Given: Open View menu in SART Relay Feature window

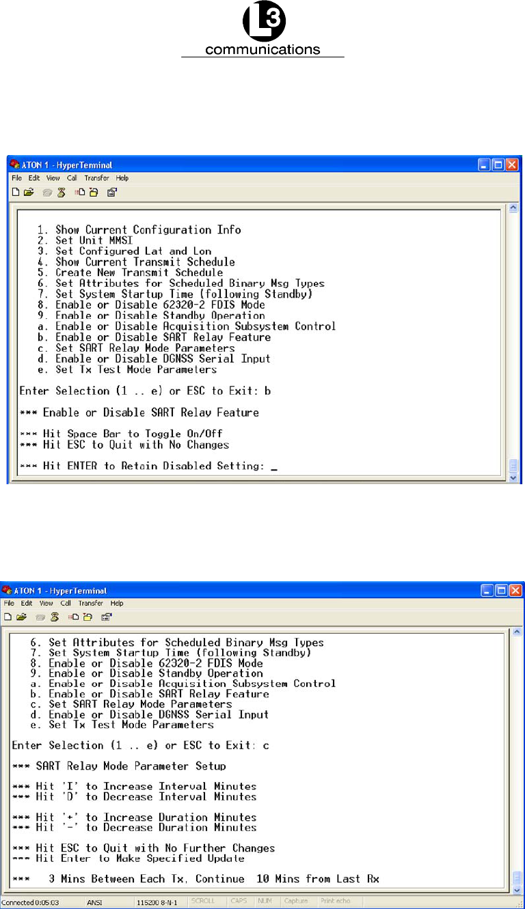Looking at the screenshot, I should click(x=53, y=178).
